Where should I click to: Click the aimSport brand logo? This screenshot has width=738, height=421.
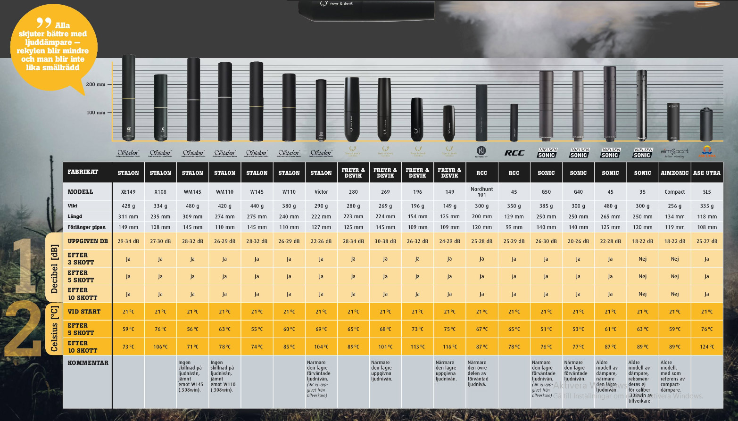pyautogui.click(x=674, y=152)
